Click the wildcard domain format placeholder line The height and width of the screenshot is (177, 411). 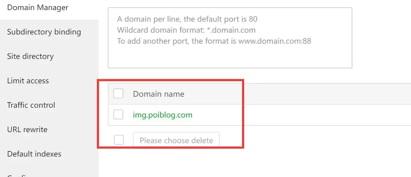click(x=186, y=30)
